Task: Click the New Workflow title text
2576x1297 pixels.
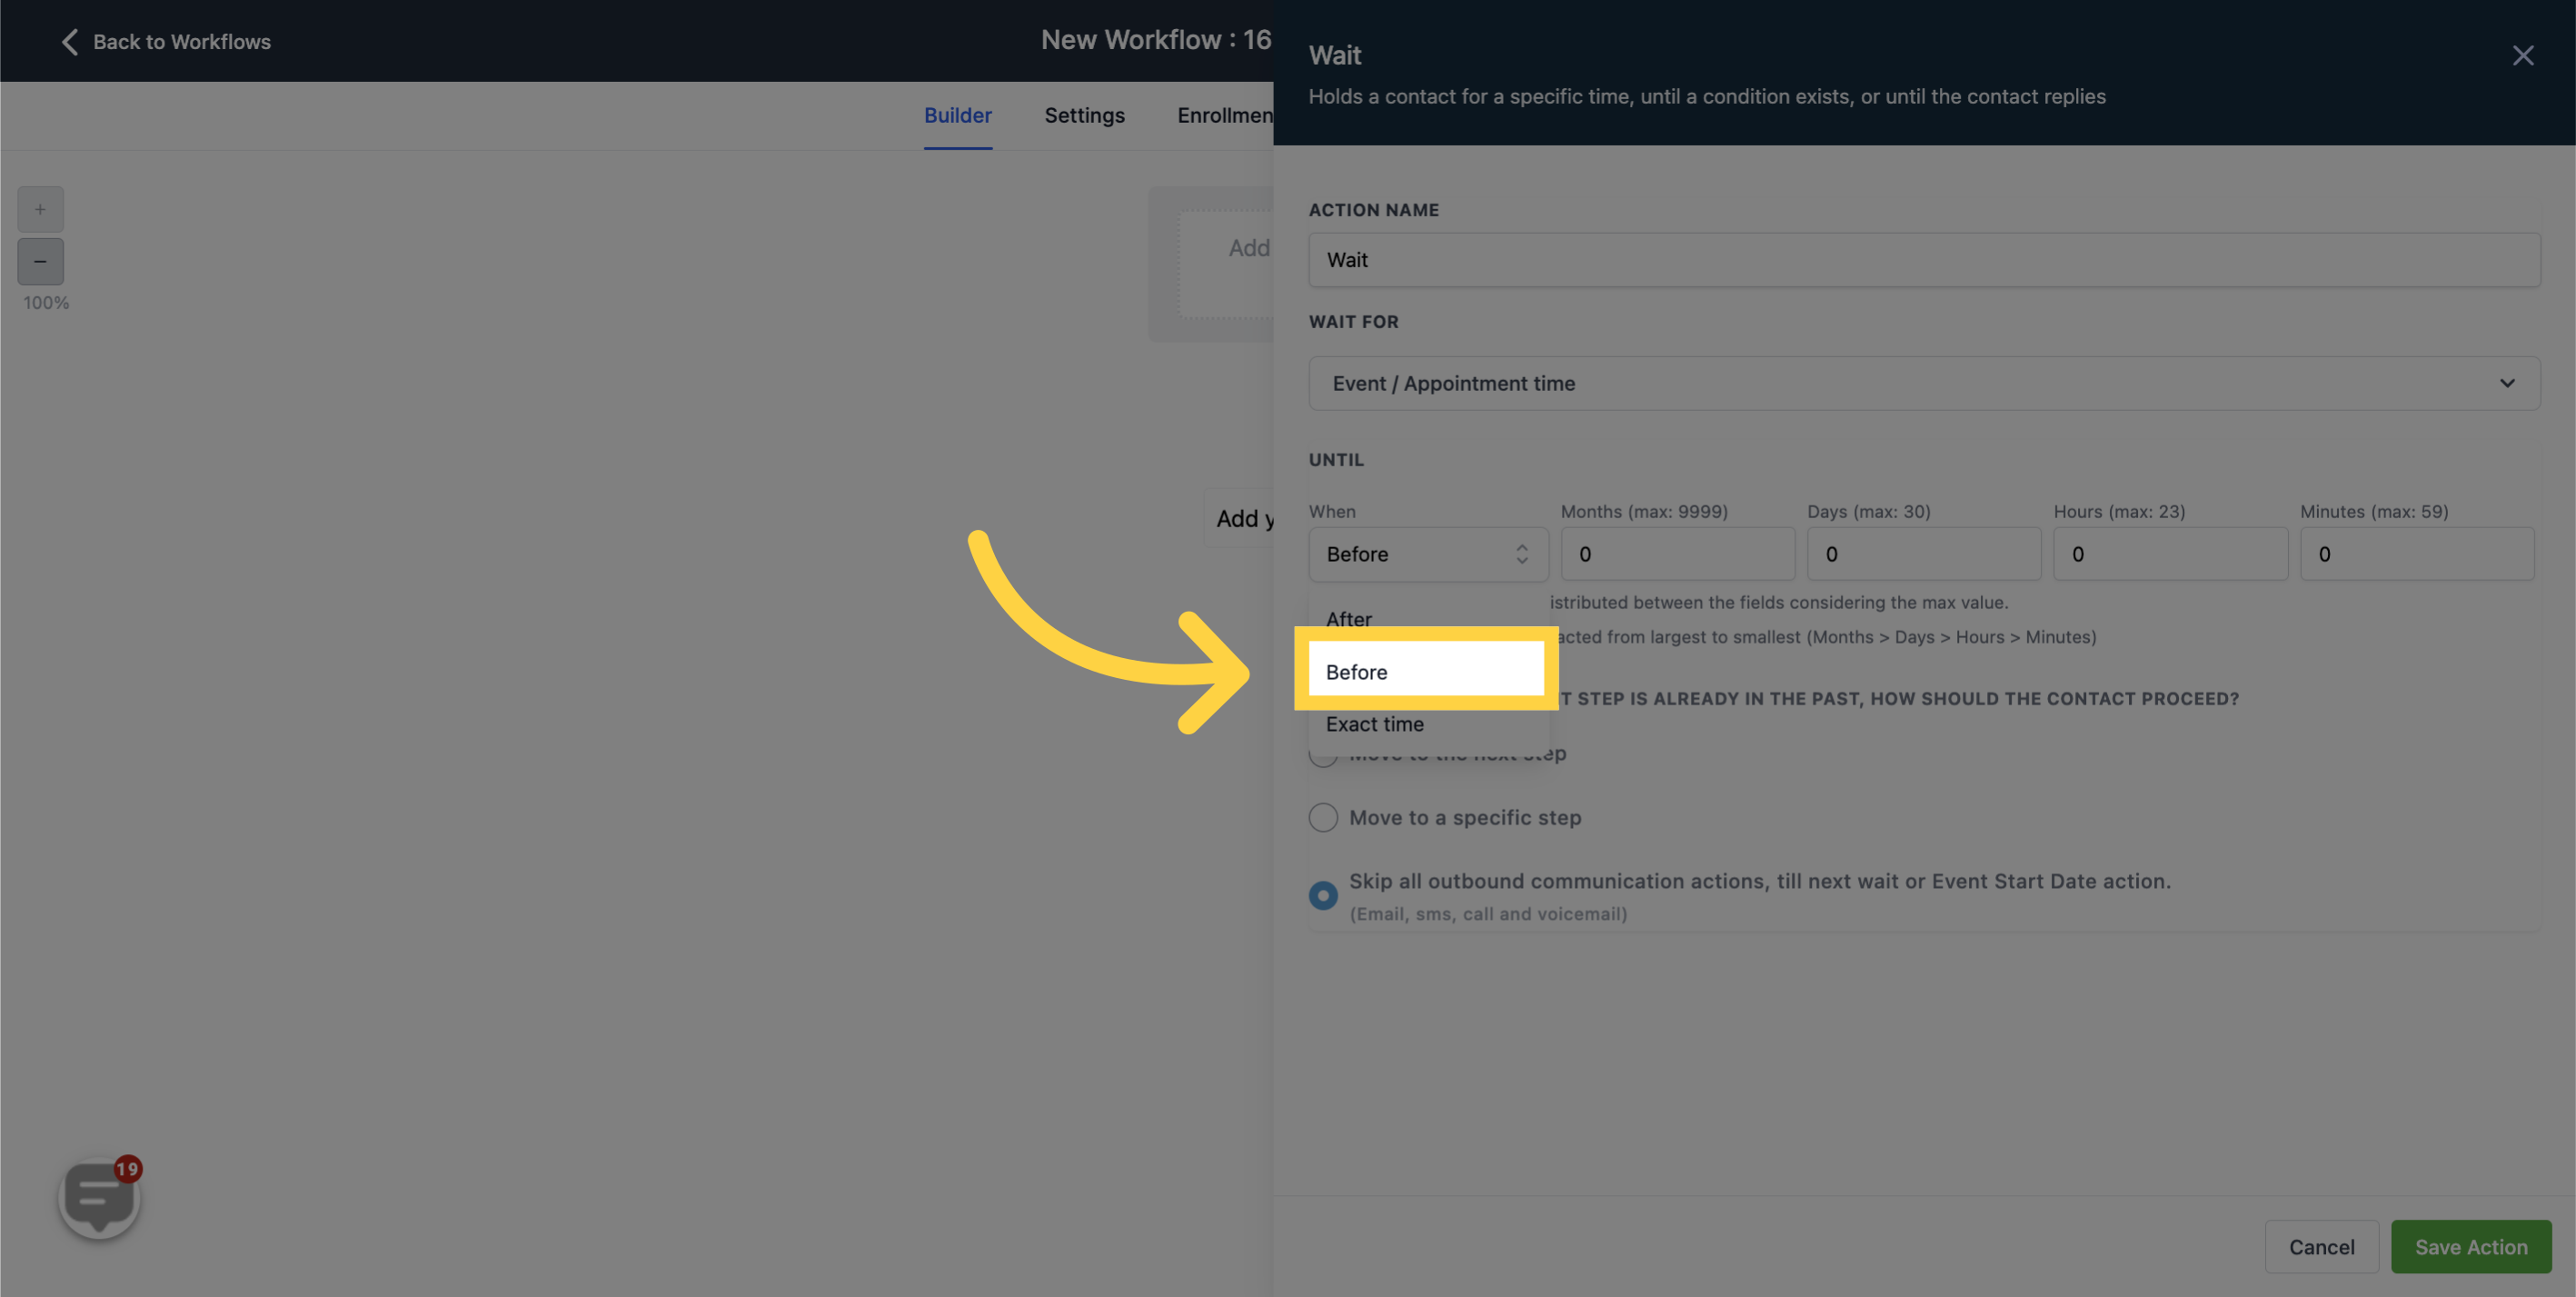Action: click(1156, 40)
